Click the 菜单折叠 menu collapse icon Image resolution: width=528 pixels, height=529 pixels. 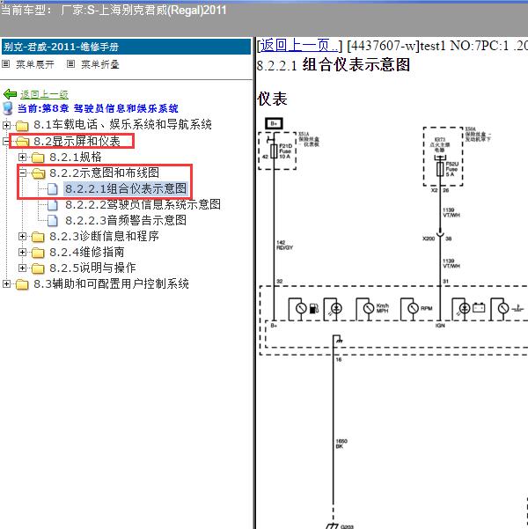click(x=70, y=63)
